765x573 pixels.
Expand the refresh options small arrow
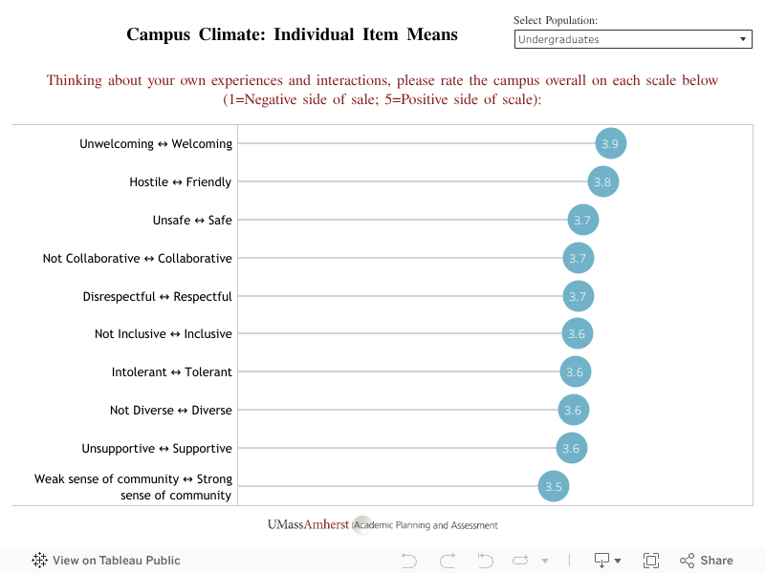click(545, 562)
